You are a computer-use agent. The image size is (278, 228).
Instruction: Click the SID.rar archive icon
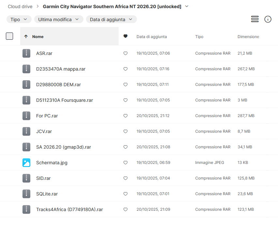(26, 178)
